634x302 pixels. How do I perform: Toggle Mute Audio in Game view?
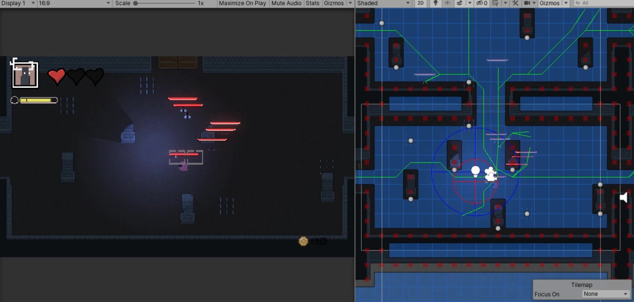point(286,3)
